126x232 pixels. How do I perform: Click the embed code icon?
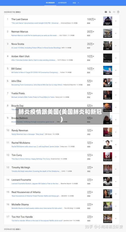(114, 12)
